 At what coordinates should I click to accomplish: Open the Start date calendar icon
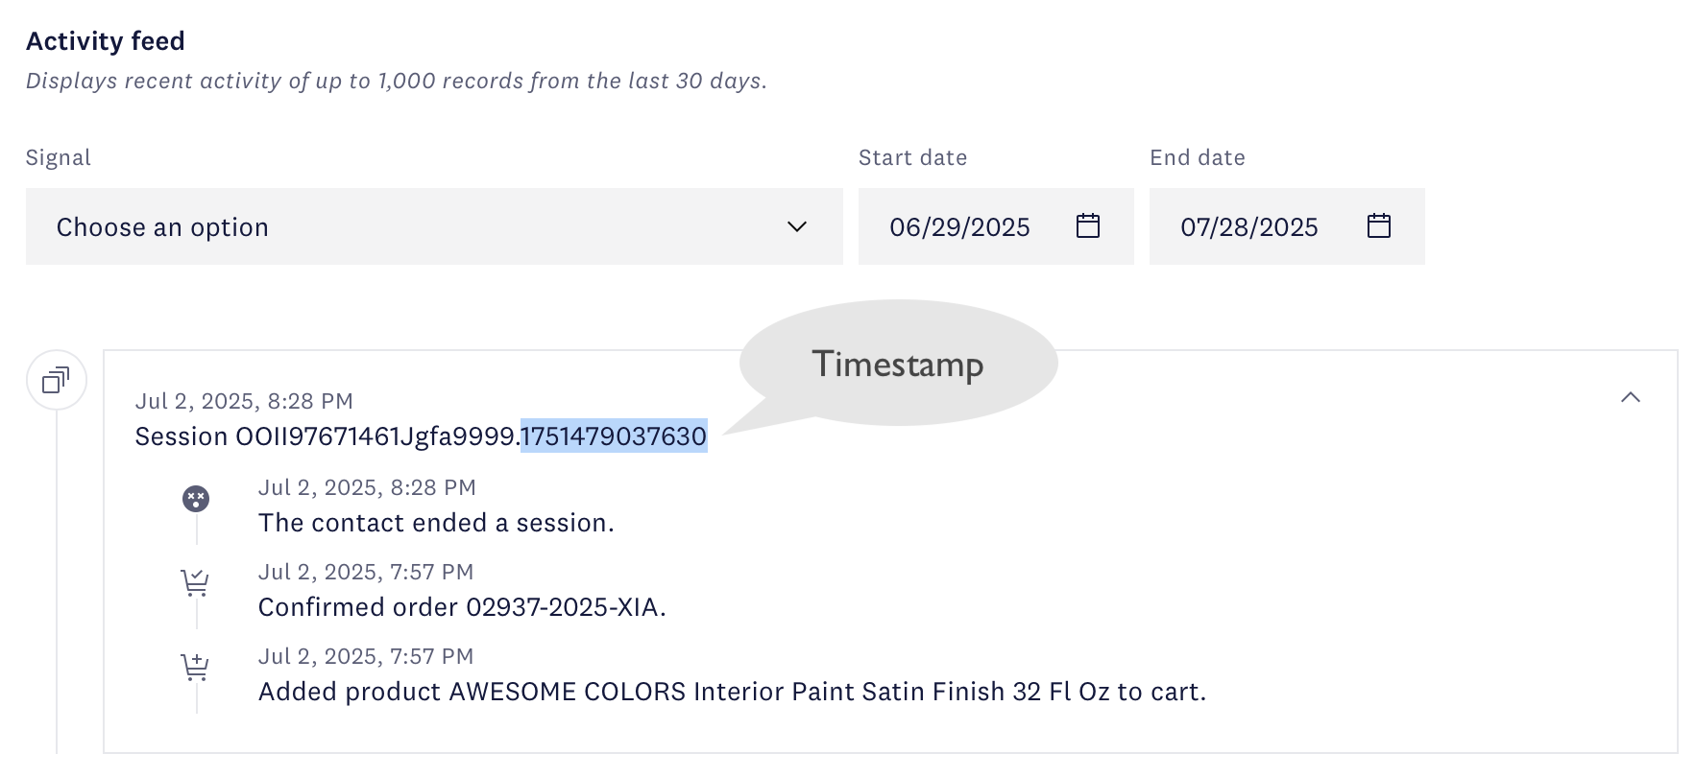(x=1088, y=226)
